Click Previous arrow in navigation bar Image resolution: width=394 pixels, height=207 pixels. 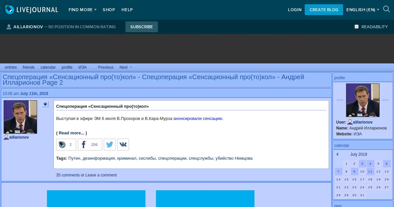pyautogui.click(x=95, y=67)
